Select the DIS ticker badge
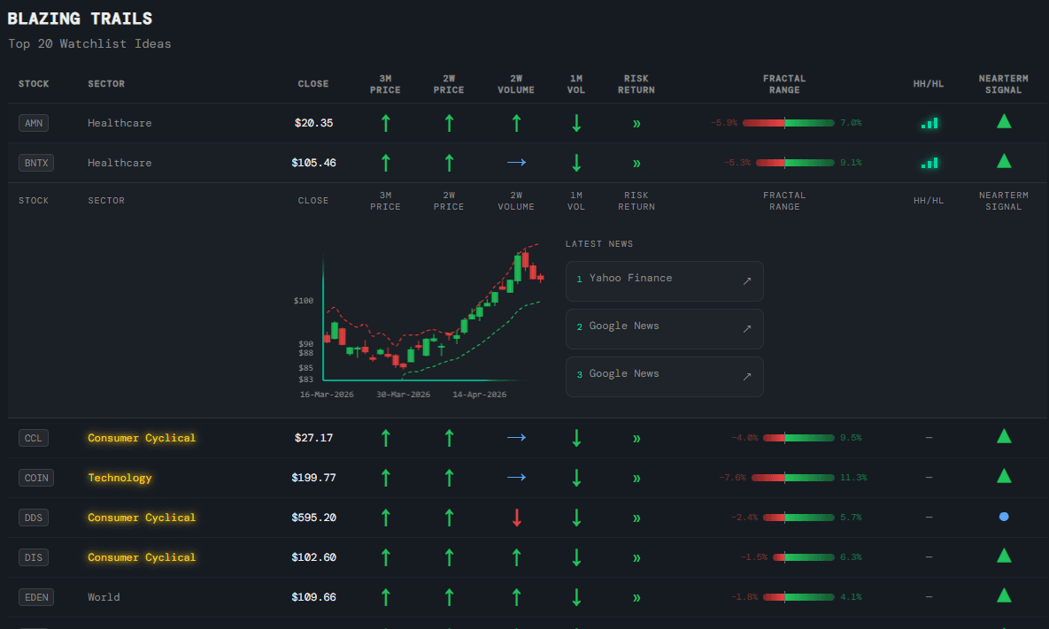 tap(34, 557)
